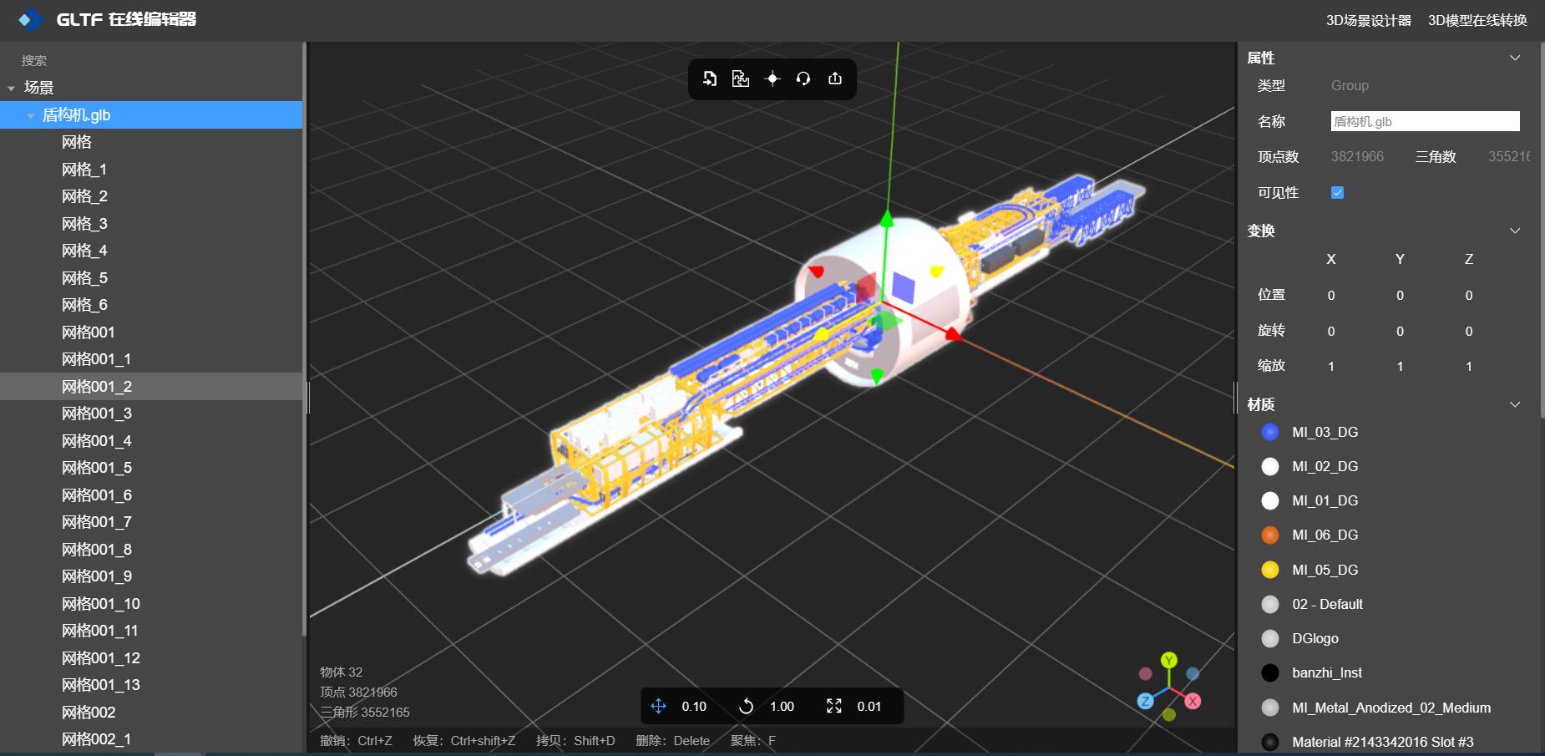Click the 名称 name input field

tap(1425, 121)
